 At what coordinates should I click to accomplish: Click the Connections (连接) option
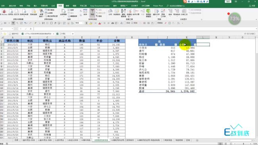(x=71, y=10)
